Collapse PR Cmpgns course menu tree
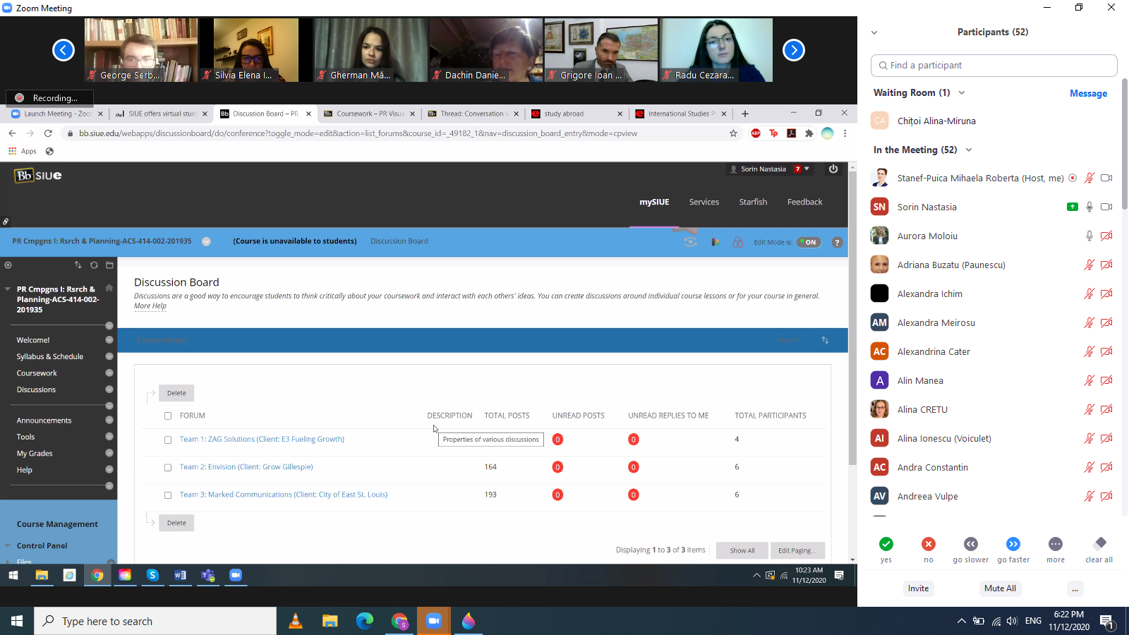 coord(7,289)
